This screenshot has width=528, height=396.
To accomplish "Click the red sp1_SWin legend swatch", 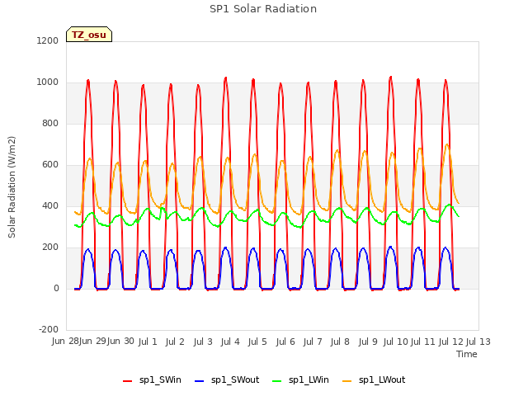I will click(x=127, y=381).
